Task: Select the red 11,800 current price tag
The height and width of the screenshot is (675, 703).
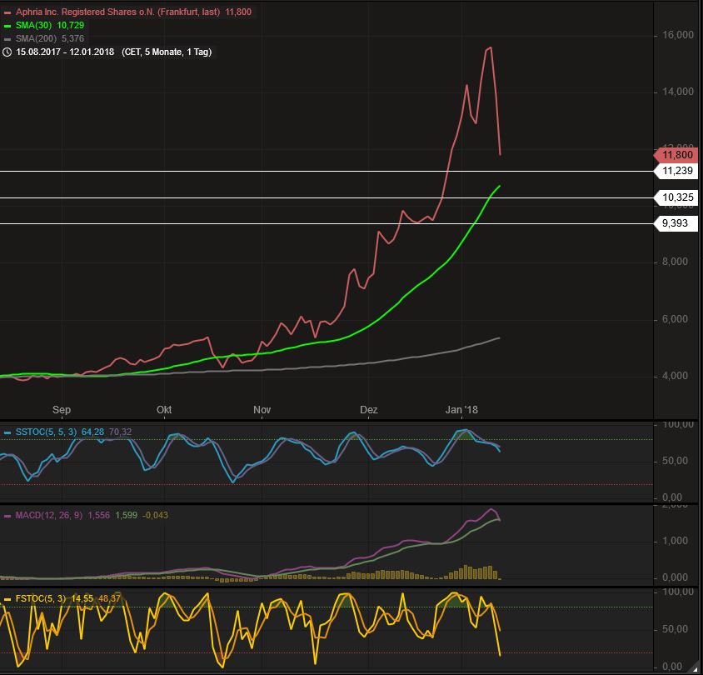Action: [676, 154]
